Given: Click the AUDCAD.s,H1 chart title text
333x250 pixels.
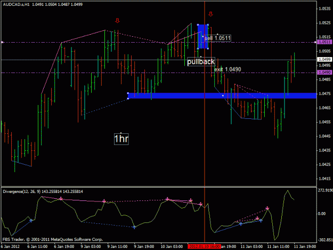Looking at the screenshot, I should click(x=16, y=4).
